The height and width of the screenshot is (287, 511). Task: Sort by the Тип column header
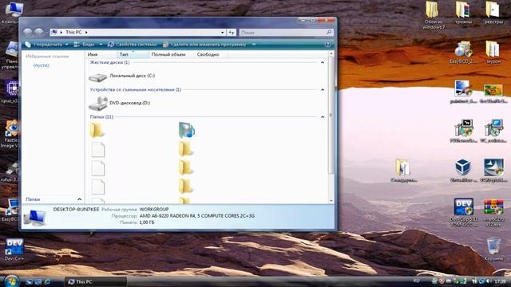(x=133, y=54)
